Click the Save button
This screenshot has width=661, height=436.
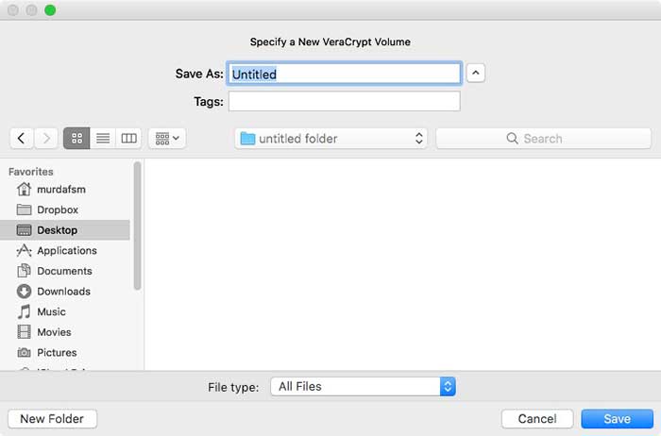[x=617, y=419]
